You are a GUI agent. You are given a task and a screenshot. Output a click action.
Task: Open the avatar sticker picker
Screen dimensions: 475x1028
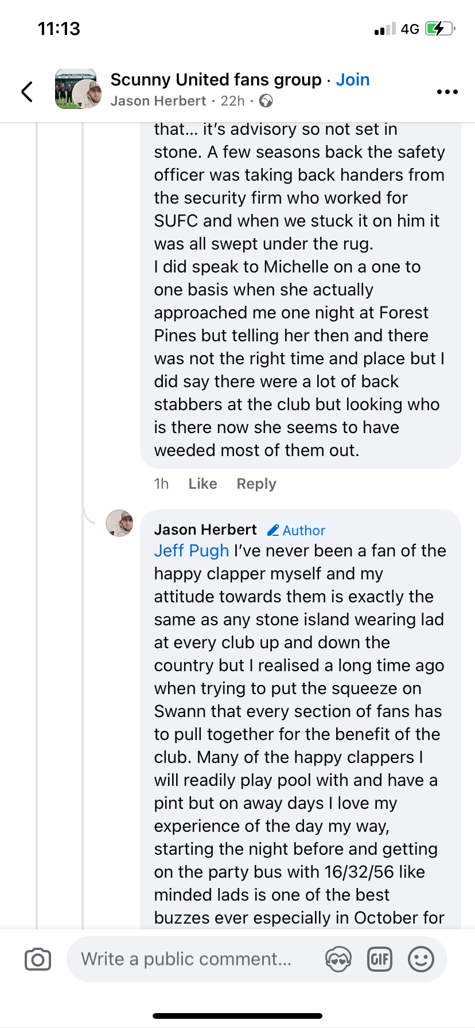point(338,959)
